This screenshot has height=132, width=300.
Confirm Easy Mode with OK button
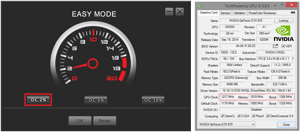pyautogui.click(x=80, y=121)
